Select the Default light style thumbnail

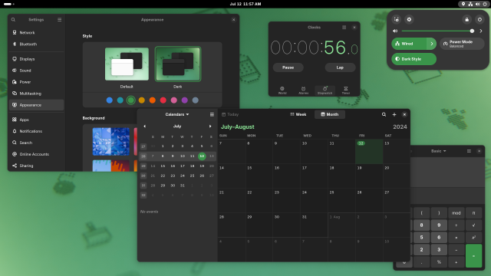point(127,64)
